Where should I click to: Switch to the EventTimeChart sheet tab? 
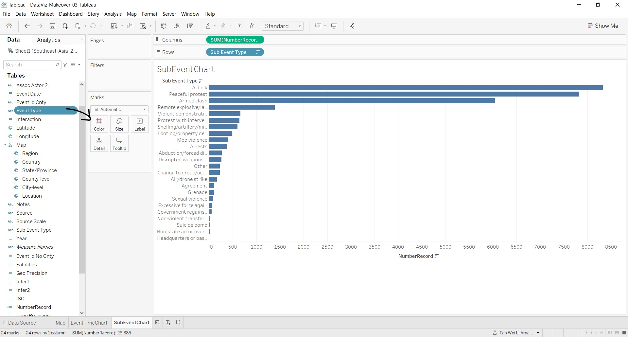point(89,323)
